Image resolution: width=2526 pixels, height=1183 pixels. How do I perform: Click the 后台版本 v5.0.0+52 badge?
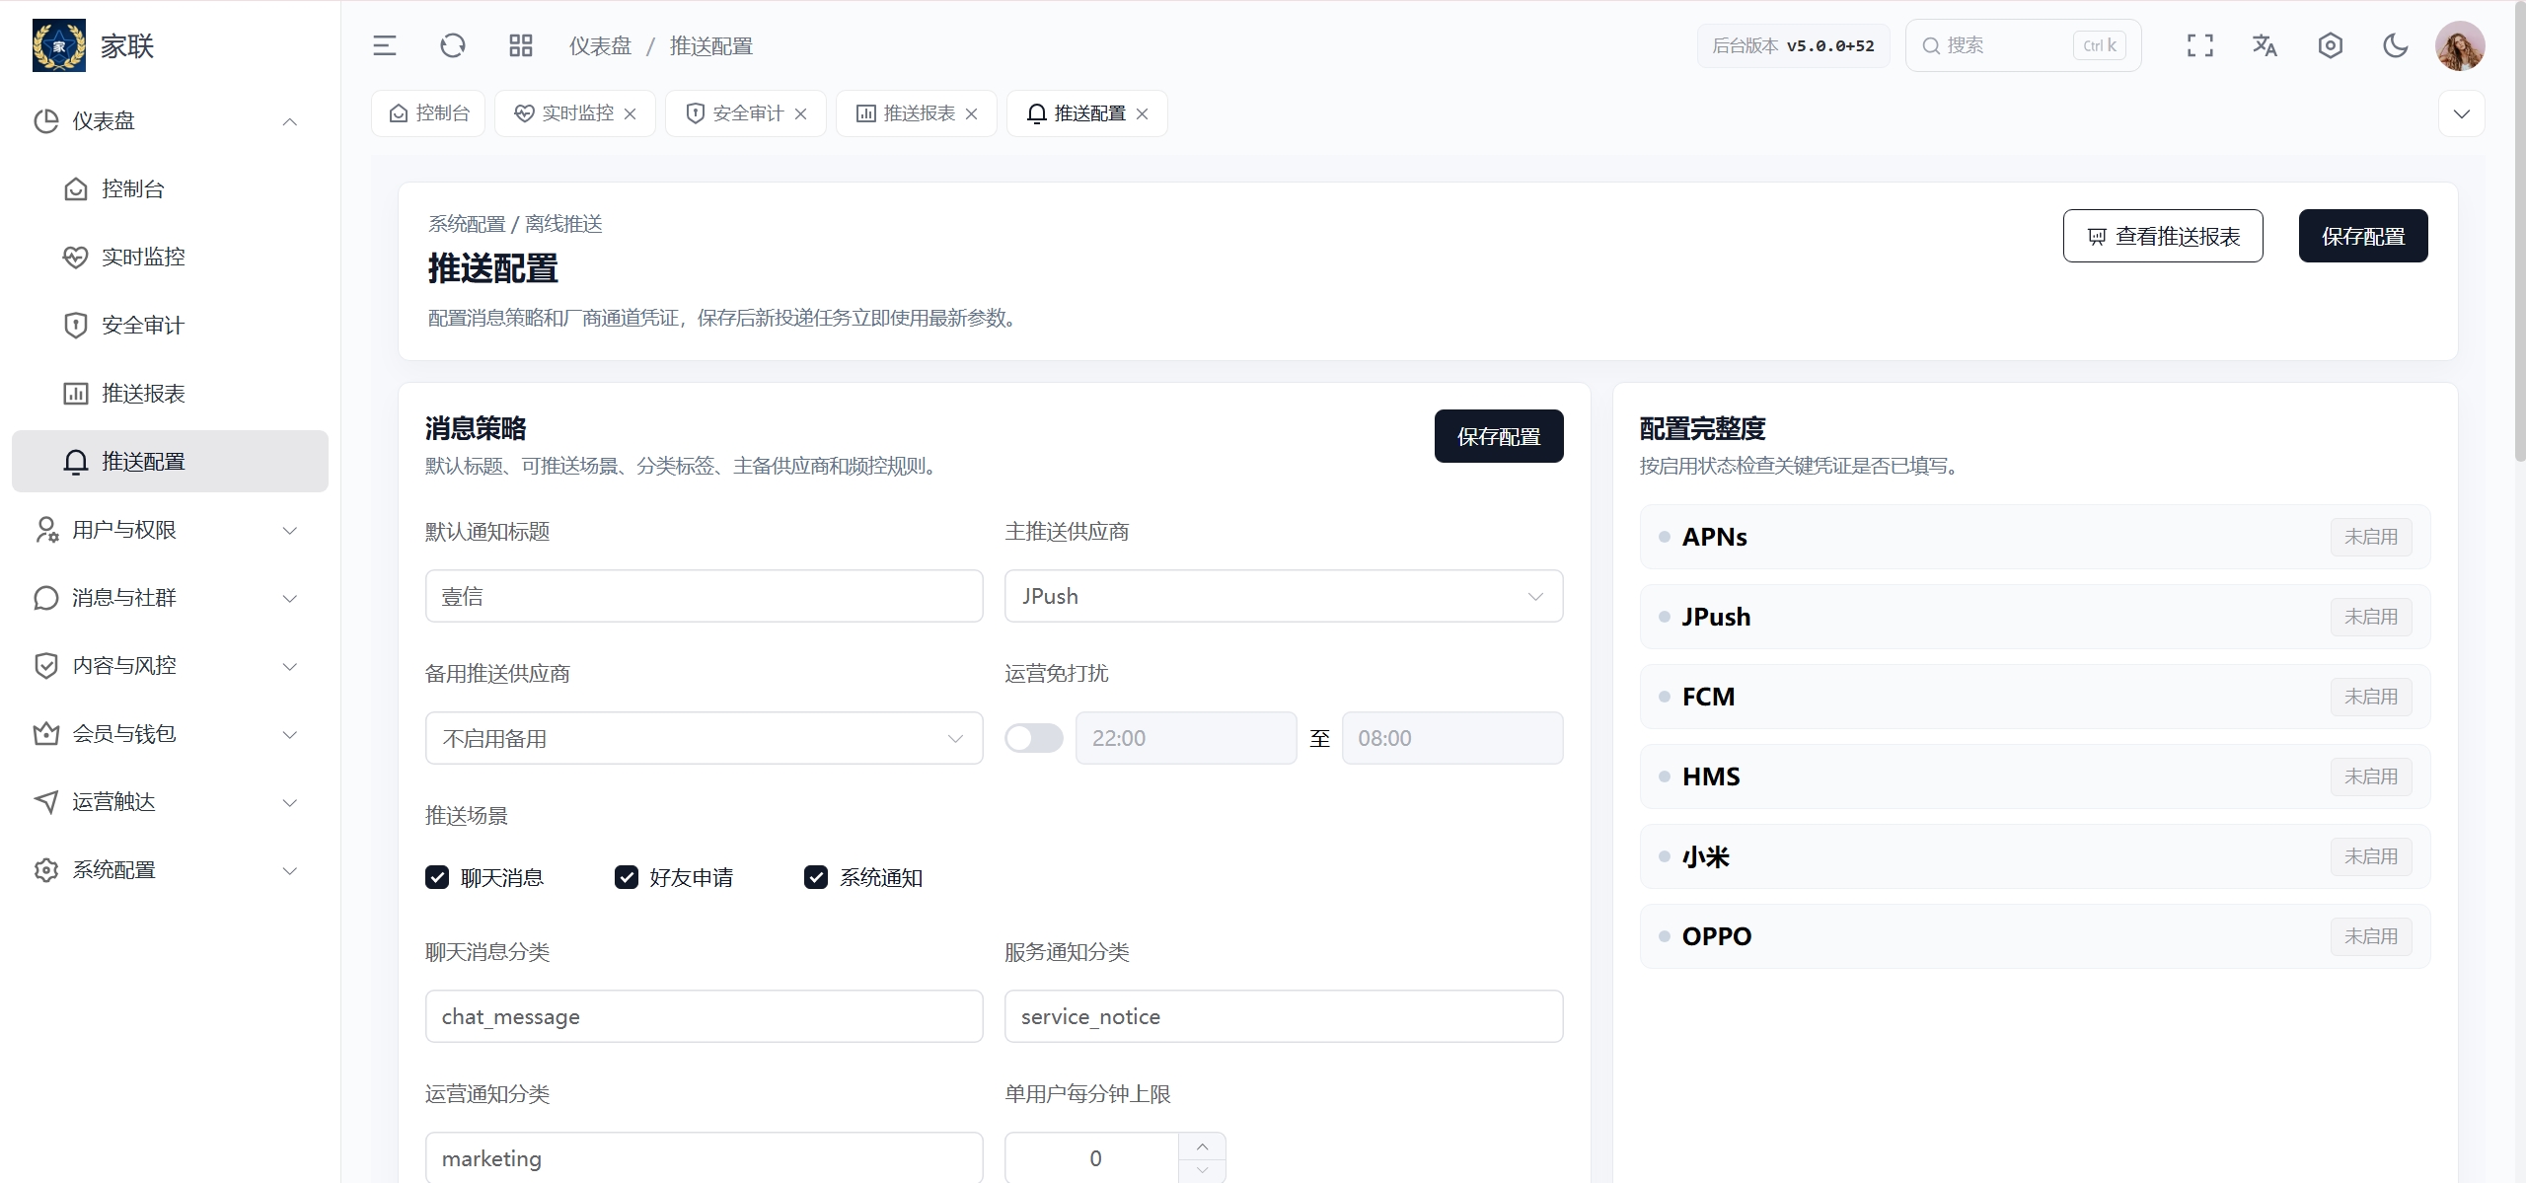pyautogui.click(x=1793, y=45)
